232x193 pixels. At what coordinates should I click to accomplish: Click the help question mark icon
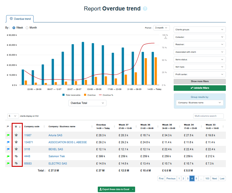click(145, 9)
